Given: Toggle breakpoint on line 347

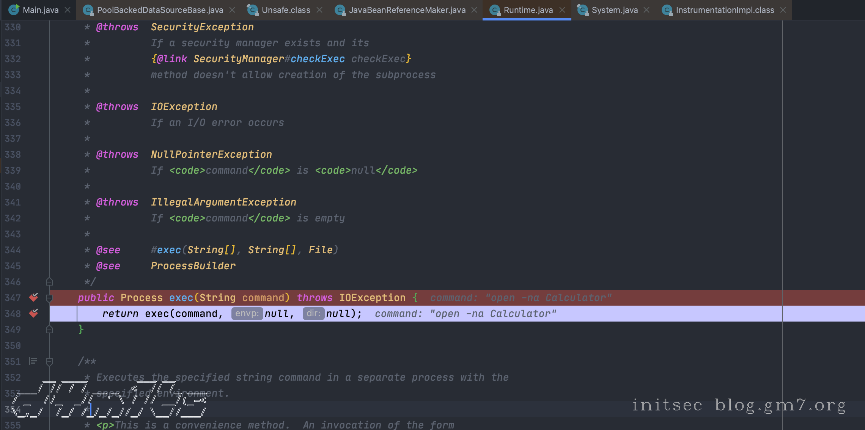Looking at the screenshot, I should pos(34,298).
